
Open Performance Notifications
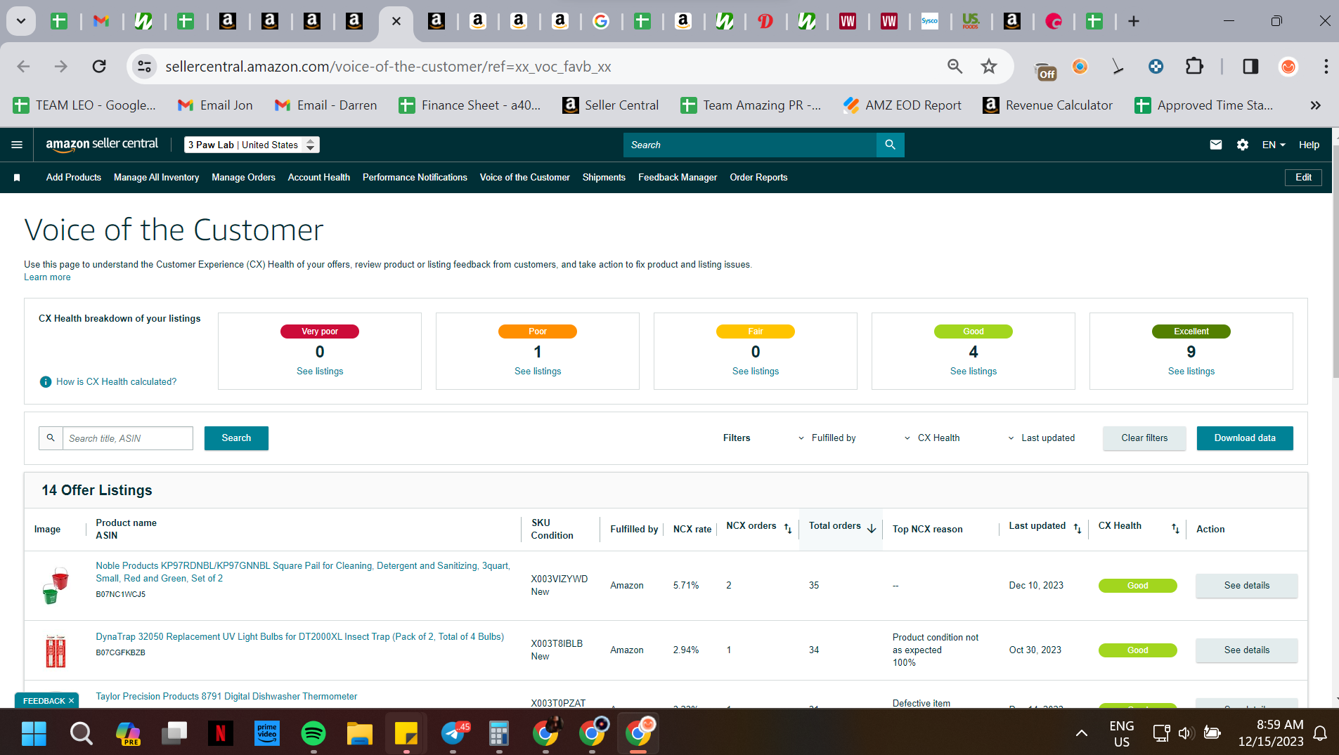coord(415,178)
